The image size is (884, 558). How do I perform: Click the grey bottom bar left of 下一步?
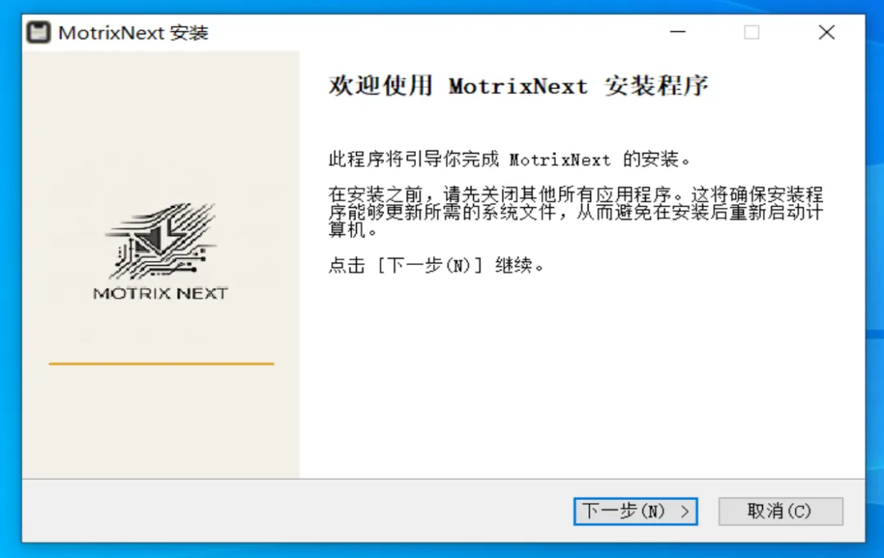pos(293,511)
